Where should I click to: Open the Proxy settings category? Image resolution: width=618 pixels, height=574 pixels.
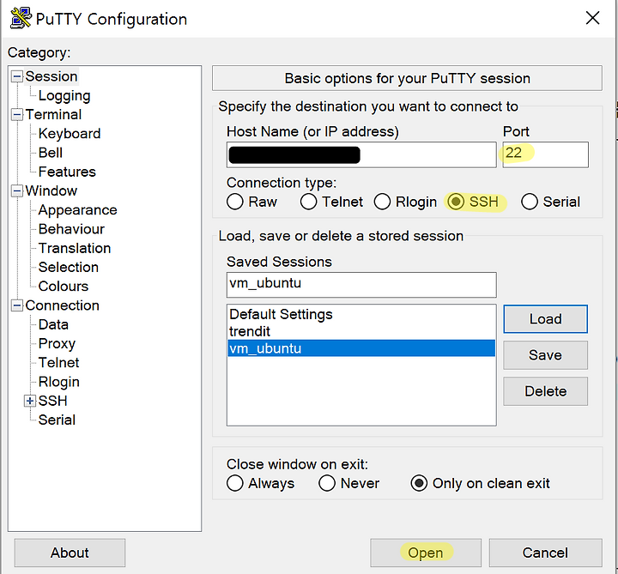point(57,344)
